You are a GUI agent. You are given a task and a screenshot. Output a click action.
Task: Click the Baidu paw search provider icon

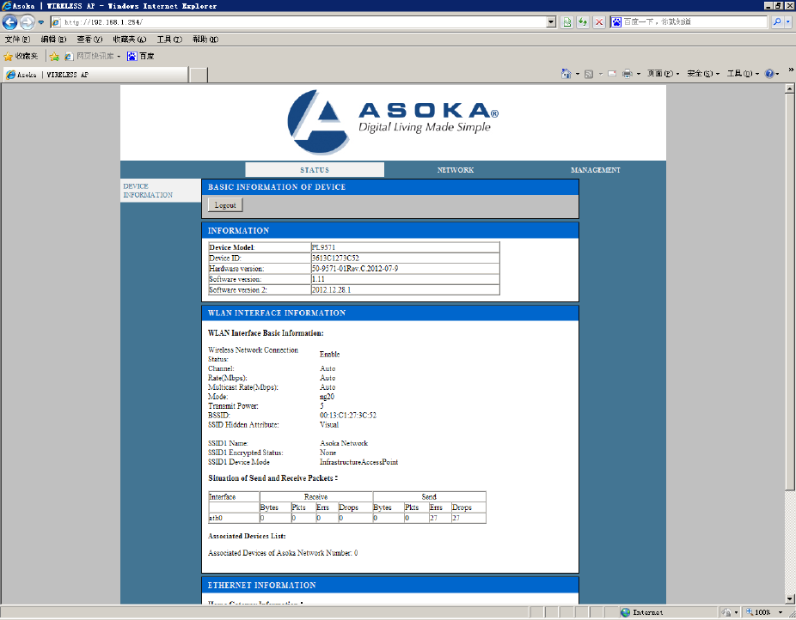coord(616,21)
